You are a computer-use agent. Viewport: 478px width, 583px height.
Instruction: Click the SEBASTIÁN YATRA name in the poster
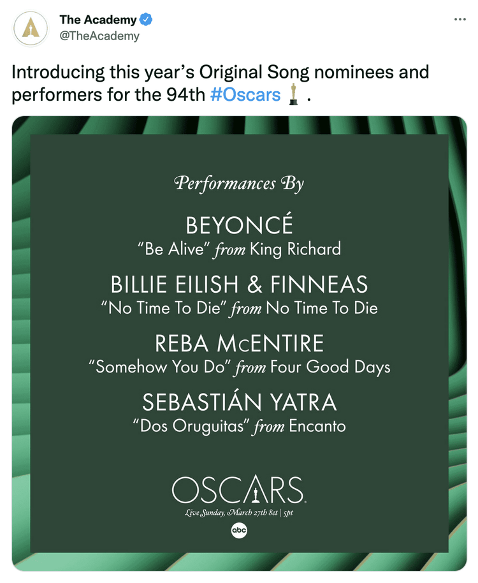[239, 402]
